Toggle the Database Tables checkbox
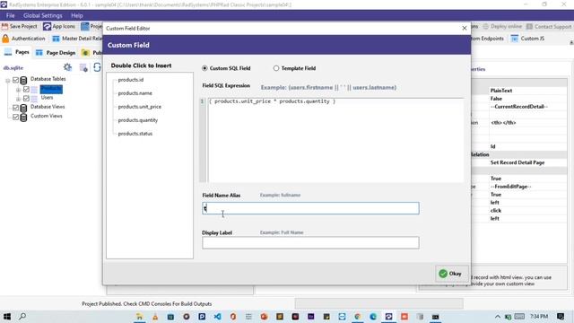574x323 pixels. [x=16, y=80]
